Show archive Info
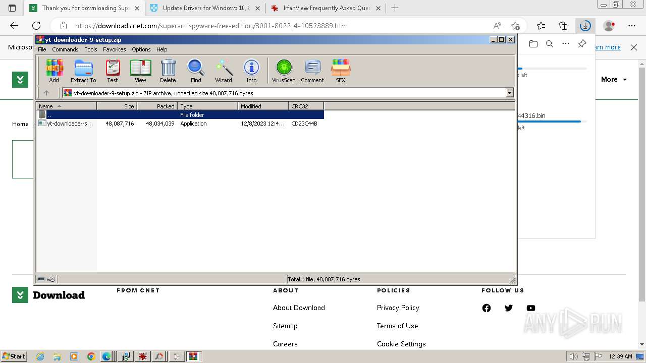The image size is (646, 363). 251,71
